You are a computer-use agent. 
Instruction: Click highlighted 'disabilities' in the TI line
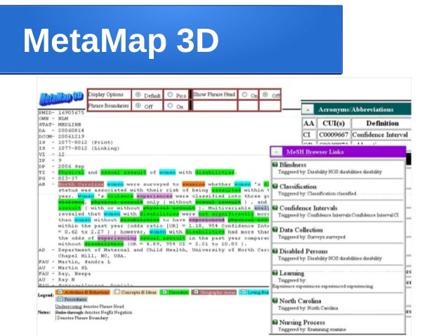point(215,172)
